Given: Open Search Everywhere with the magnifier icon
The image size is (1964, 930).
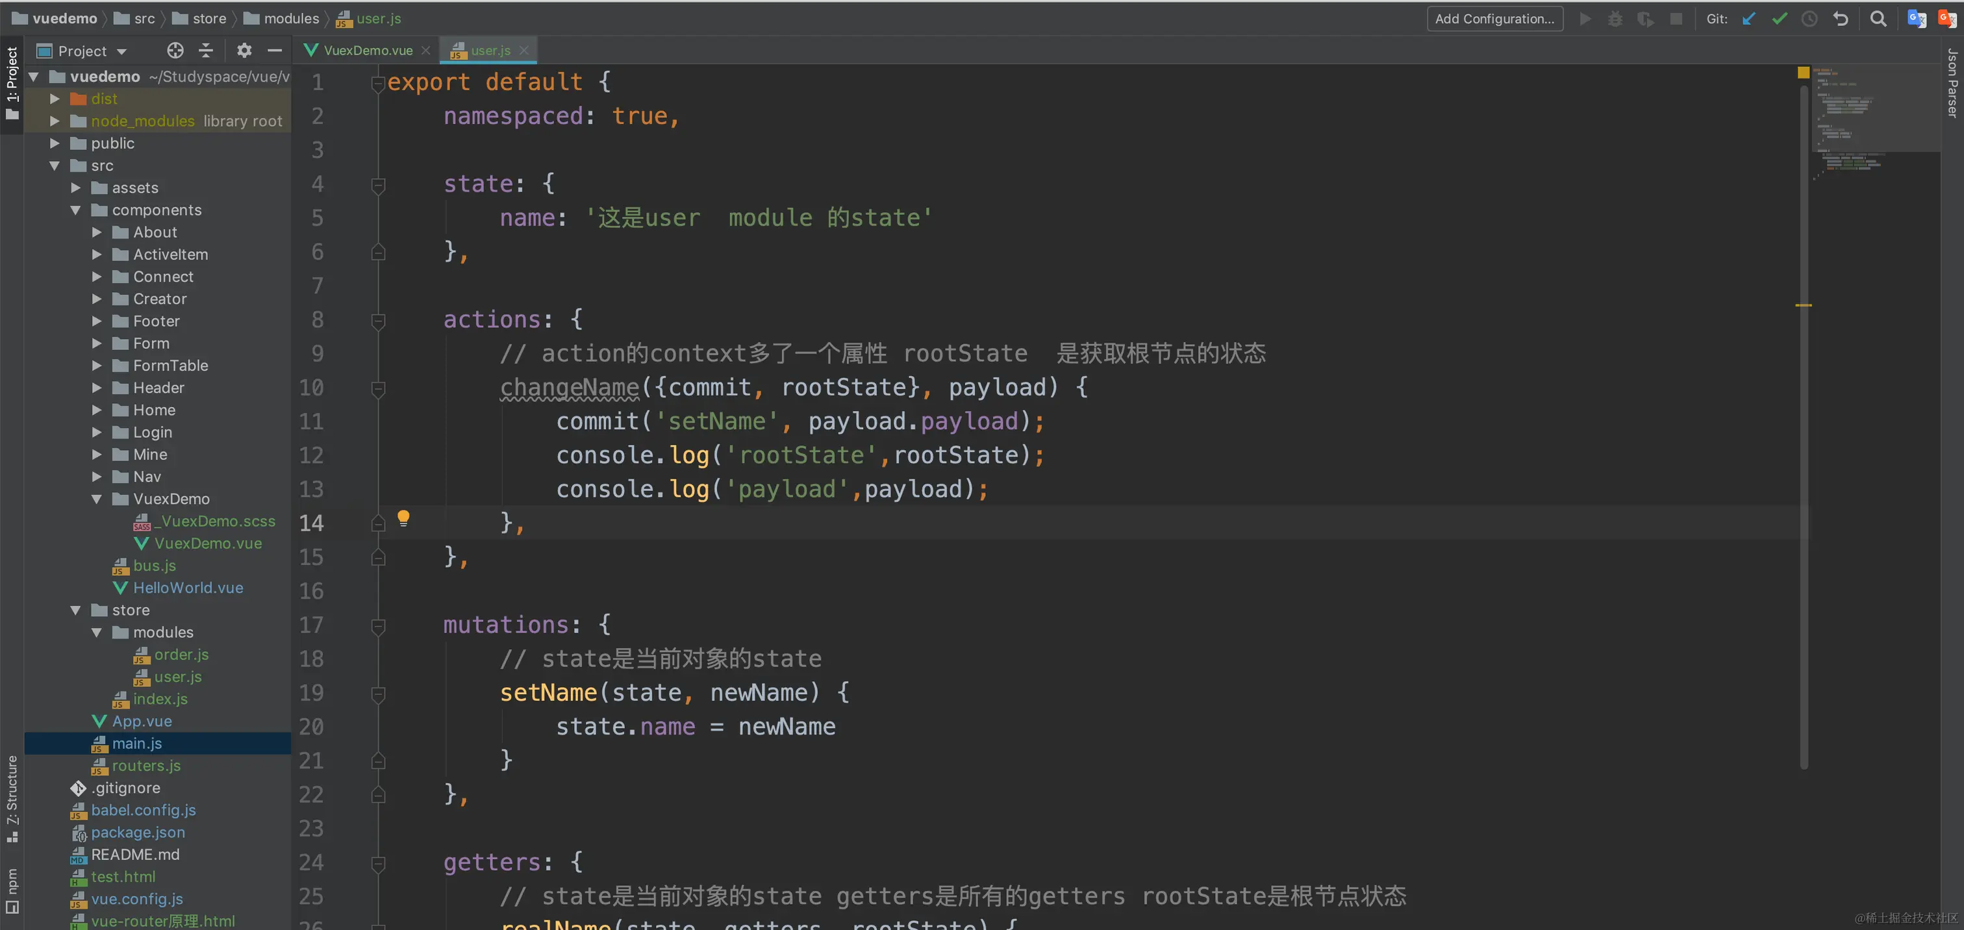Looking at the screenshot, I should (1879, 18).
